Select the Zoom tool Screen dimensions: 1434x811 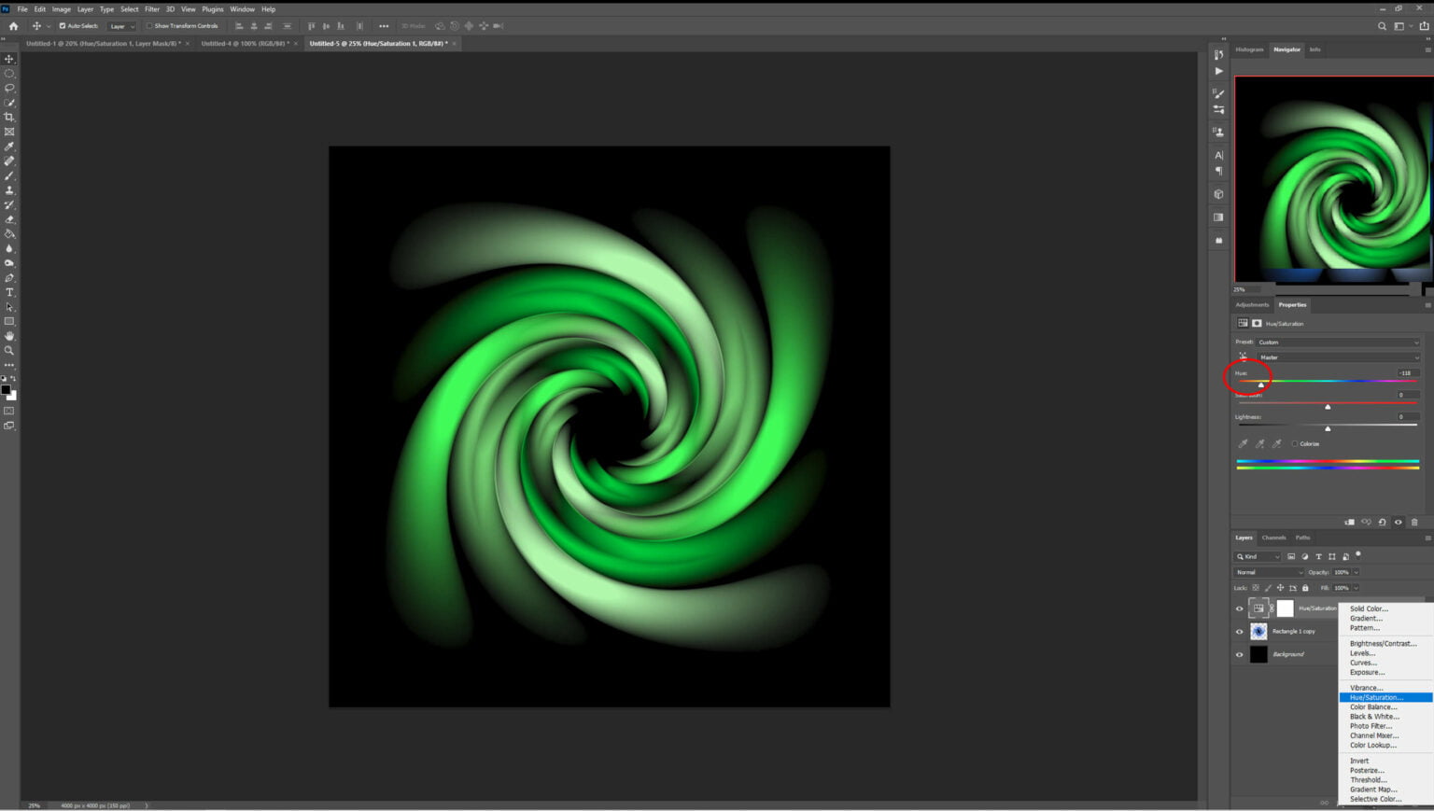click(x=9, y=350)
